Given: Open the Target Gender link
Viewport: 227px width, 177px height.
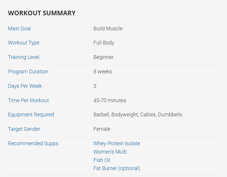Looking at the screenshot, I should (24, 129).
